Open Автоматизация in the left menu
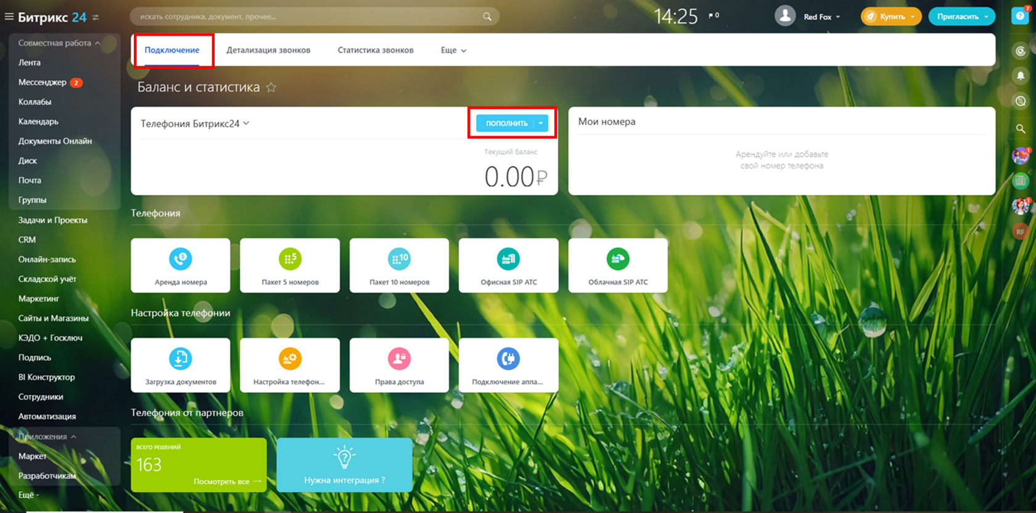Screen dimensions: 1036x513 click(x=47, y=417)
